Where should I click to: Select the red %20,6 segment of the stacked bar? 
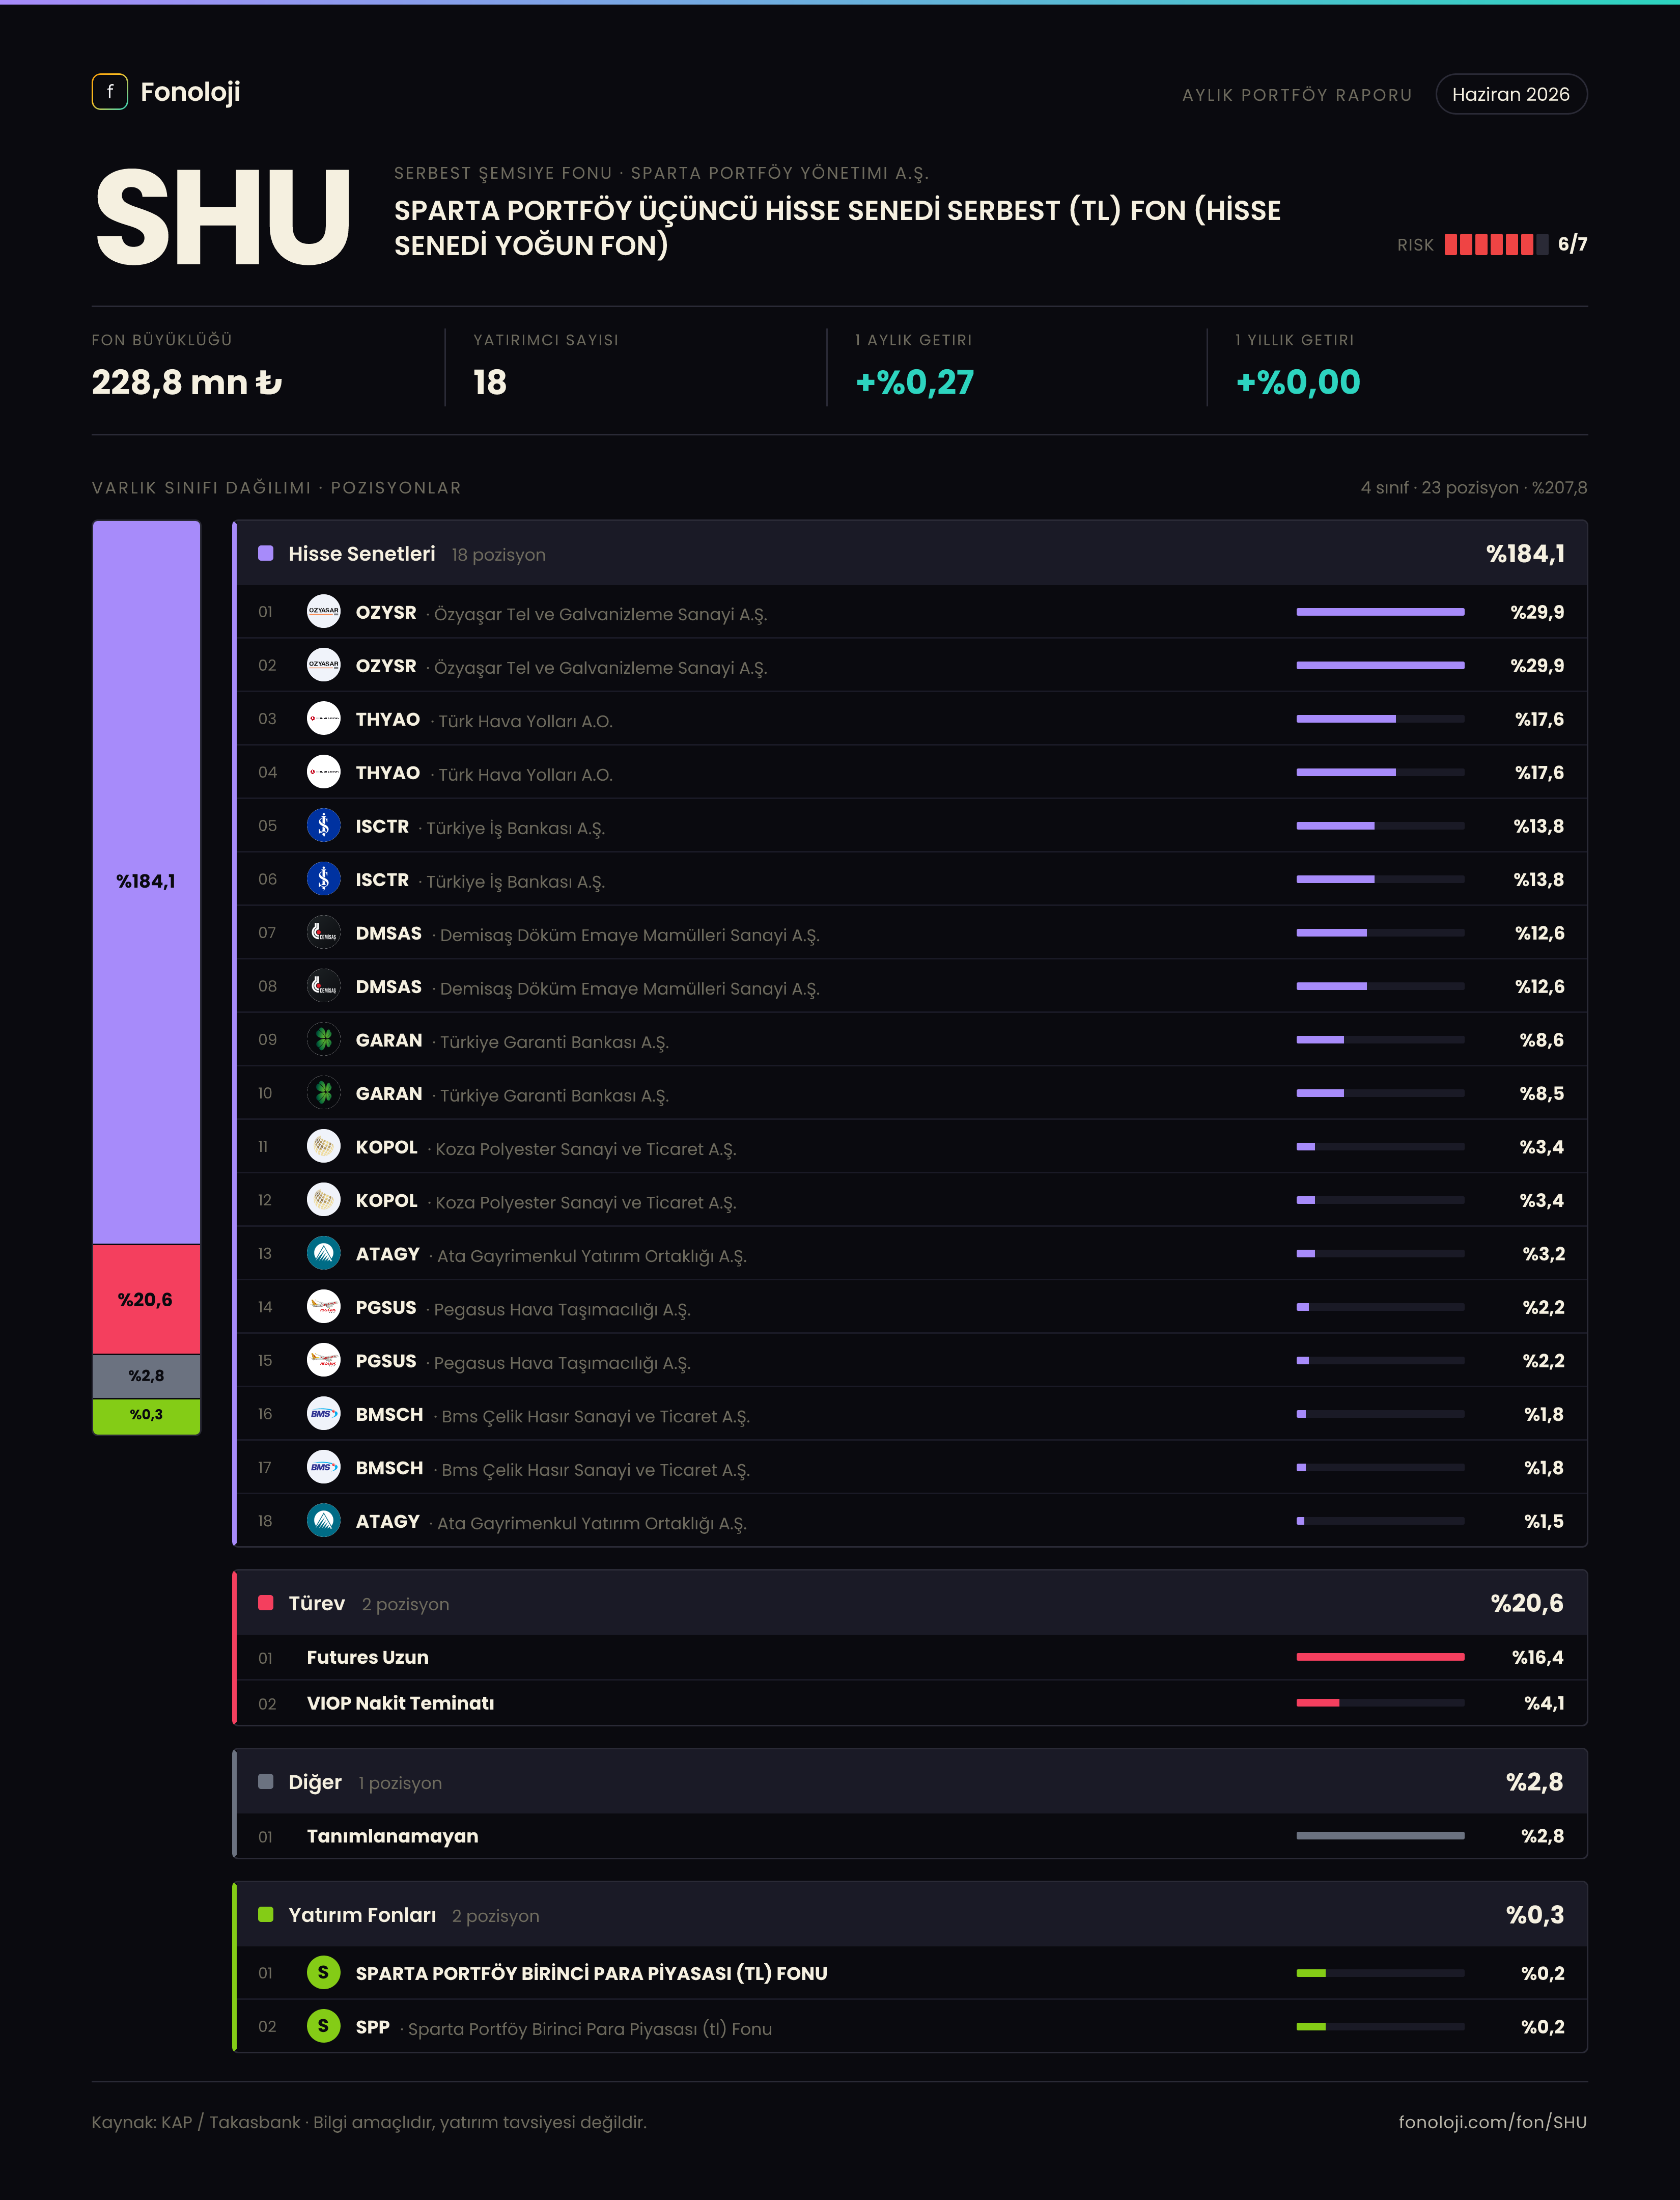coord(146,1300)
